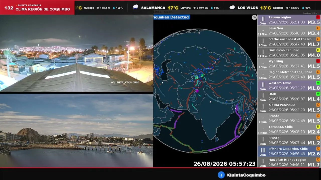Click the red badge on the Wyoming row

pyautogui.click(x=318, y=61)
